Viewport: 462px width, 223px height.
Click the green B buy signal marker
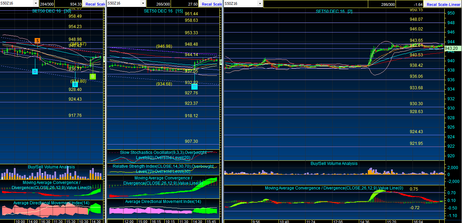pos(93,76)
